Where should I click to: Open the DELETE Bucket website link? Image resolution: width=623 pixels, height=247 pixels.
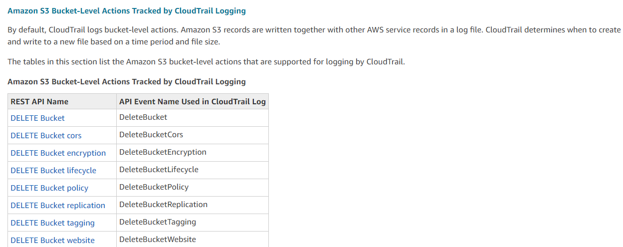point(52,241)
